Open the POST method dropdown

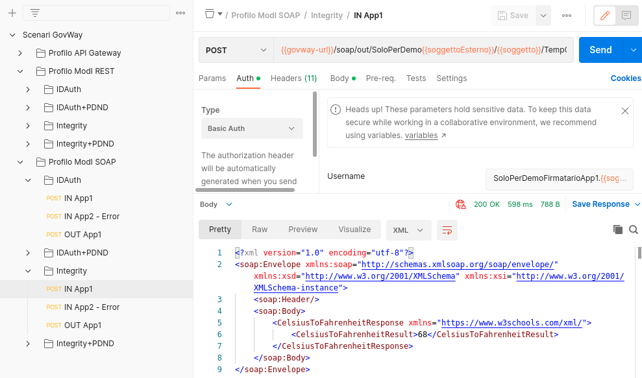point(236,50)
